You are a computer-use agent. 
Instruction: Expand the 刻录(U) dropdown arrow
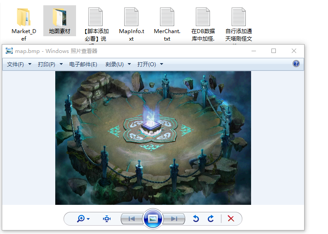click(129, 64)
